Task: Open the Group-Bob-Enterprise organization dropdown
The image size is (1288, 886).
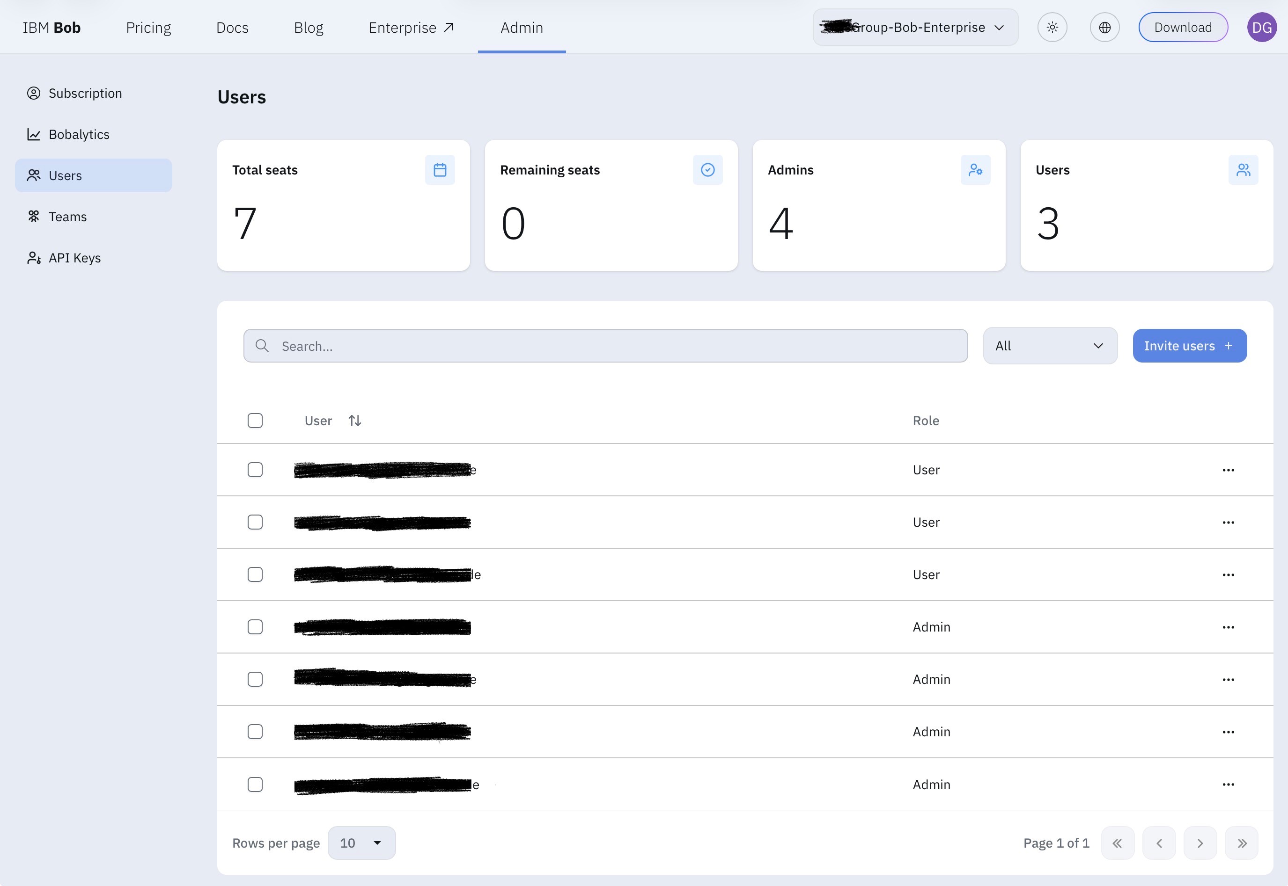Action: click(915, 27)
